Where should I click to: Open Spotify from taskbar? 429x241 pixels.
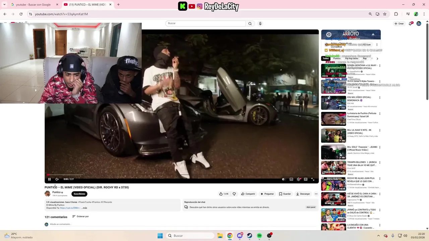coord(259,236)
